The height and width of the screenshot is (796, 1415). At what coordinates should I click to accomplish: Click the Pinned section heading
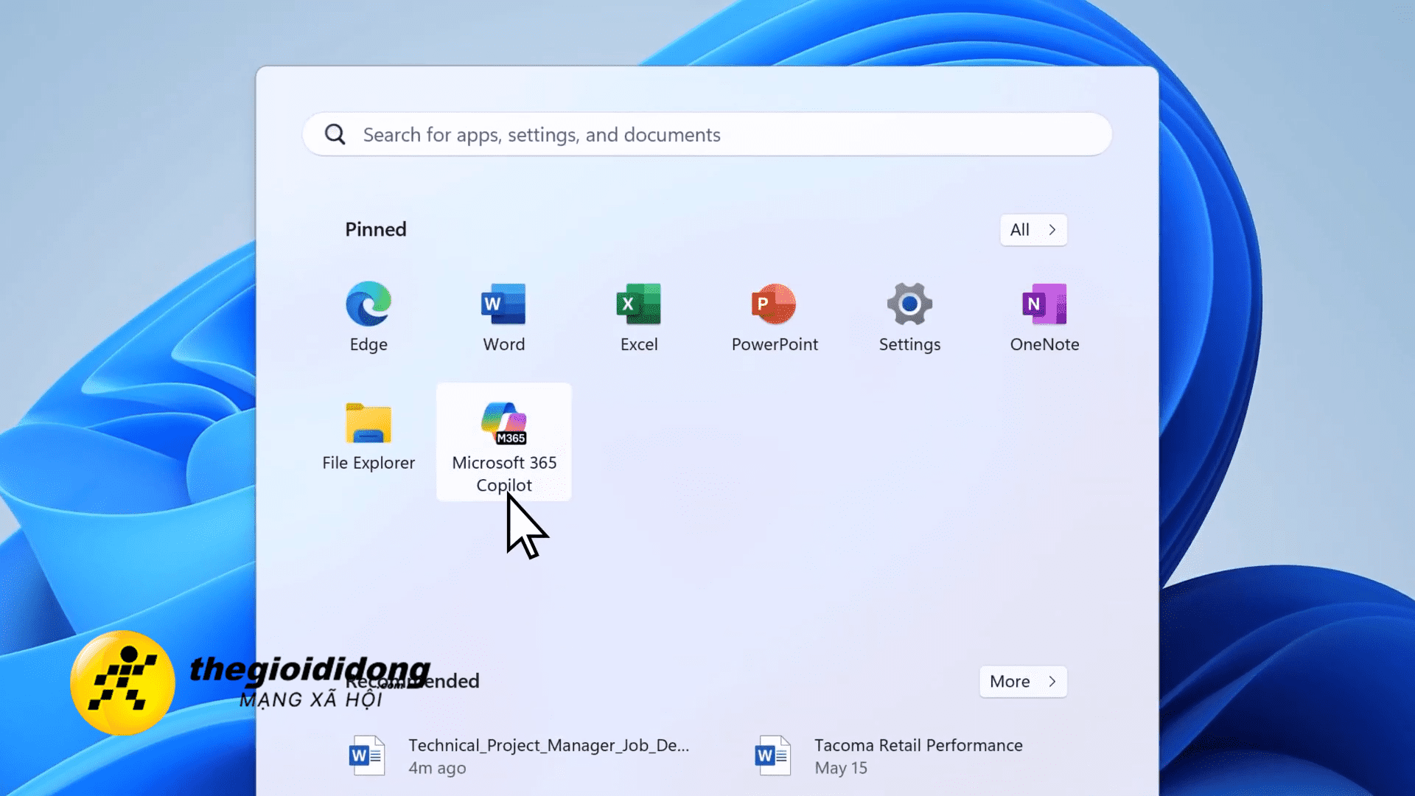376,230
